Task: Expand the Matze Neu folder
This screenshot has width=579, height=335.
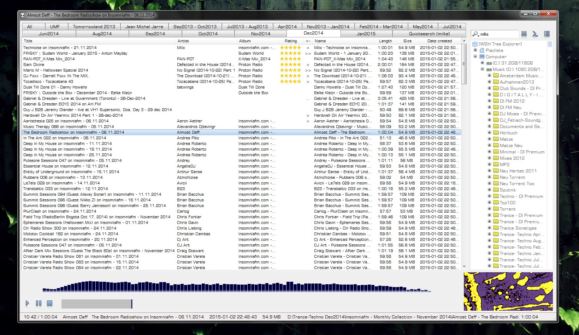Action: pyautogui.click(x=489, y=145)
